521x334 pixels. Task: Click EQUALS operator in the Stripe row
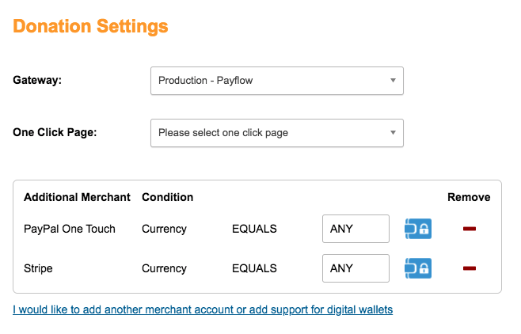pyautogui.click(x=254, y=268)
